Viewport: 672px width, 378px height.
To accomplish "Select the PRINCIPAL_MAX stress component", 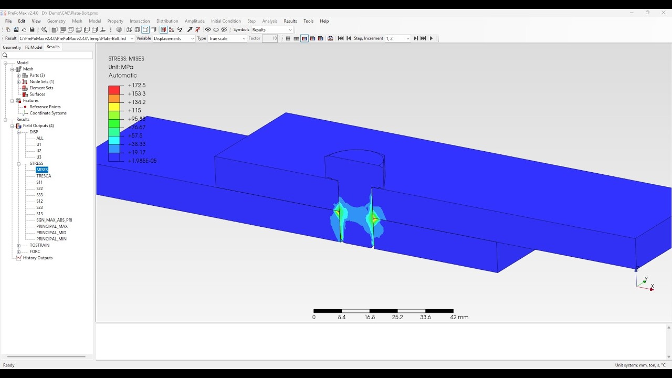I will click(52, 226).
